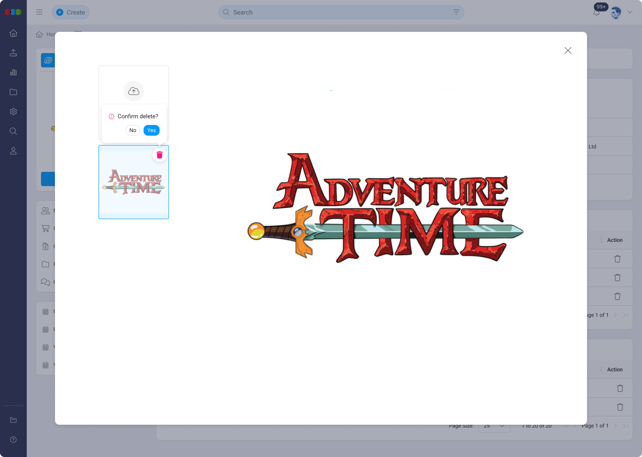642x457 pixels.
Task: Close the image preview modal
Action: 568,50
